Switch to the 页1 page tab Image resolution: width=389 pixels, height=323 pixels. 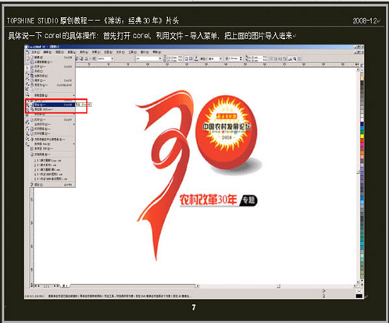click(x=65, y=286)
